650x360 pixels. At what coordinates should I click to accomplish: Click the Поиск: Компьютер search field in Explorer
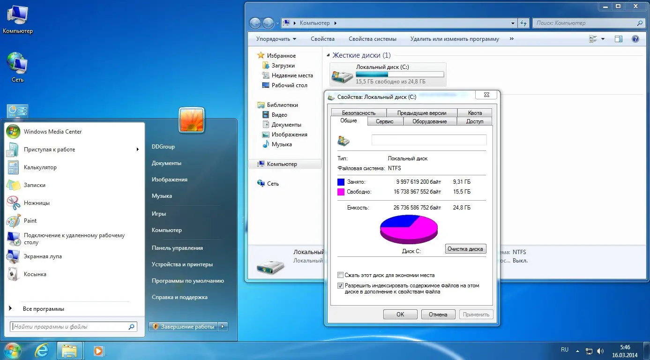(589, 23)
